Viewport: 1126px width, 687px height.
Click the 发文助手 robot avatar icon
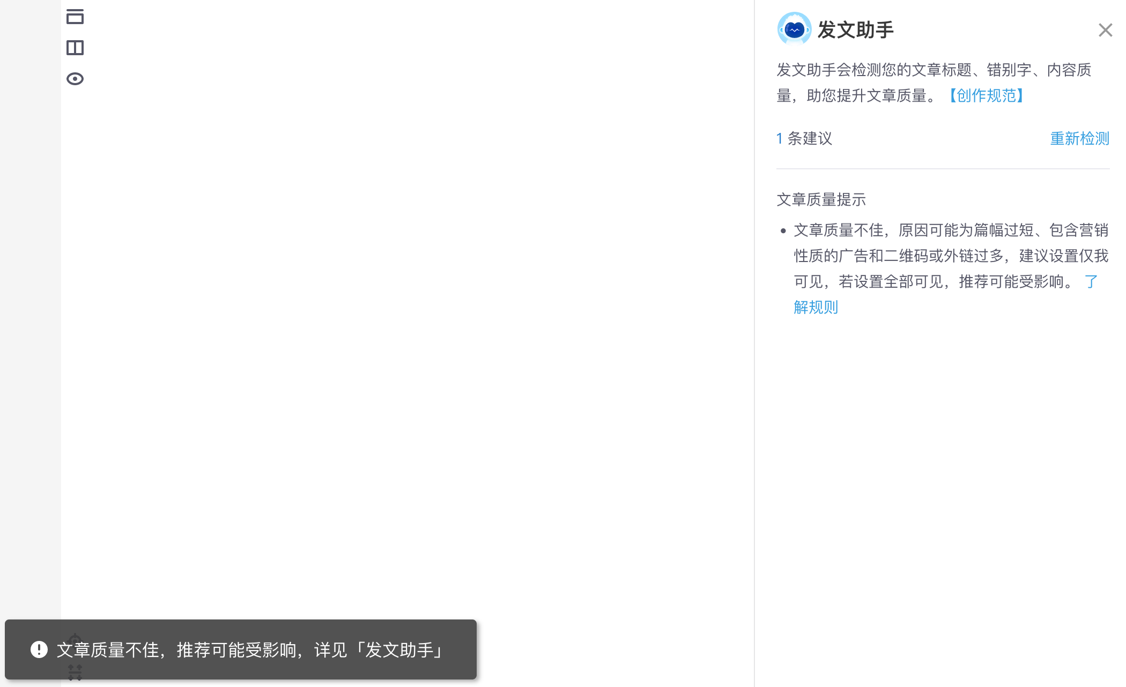[x=794, y=29]
